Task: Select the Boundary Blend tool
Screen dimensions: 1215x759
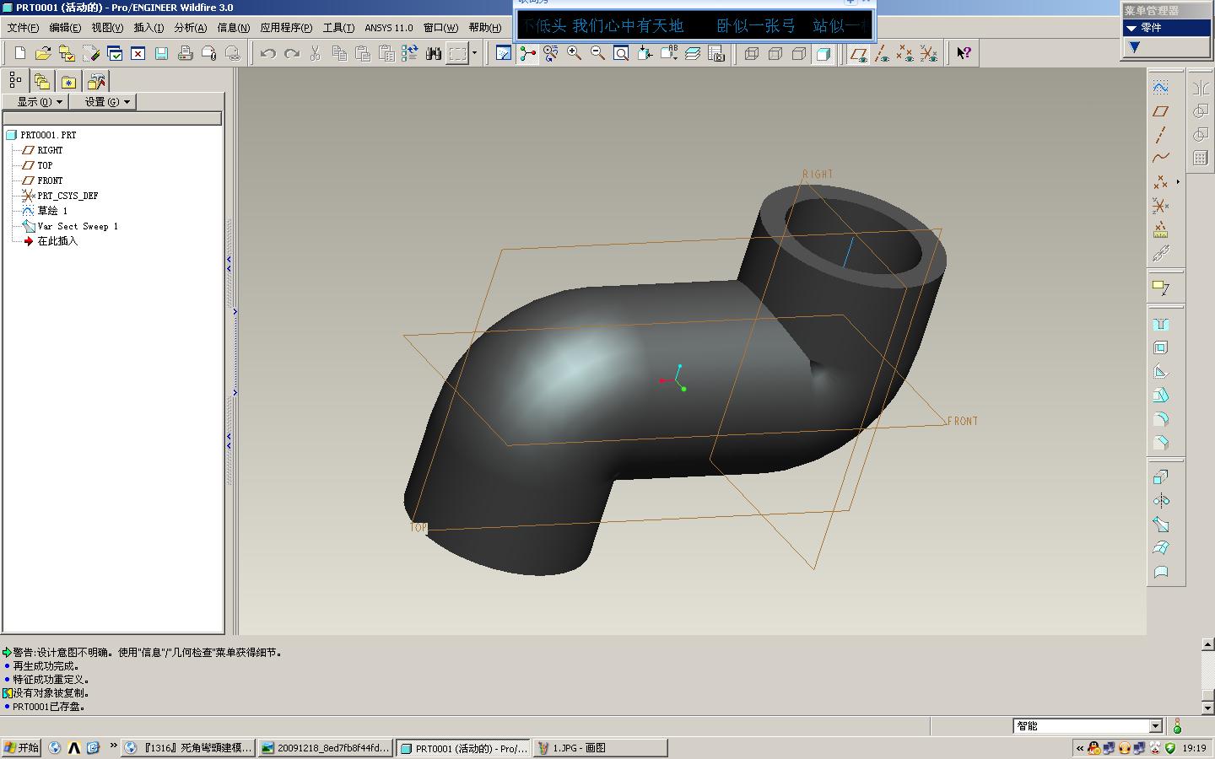Action: coord(1161,548)
